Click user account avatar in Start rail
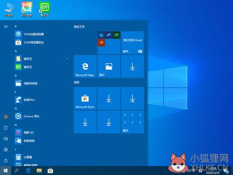233x175 pixels. (x=6, y=117)
